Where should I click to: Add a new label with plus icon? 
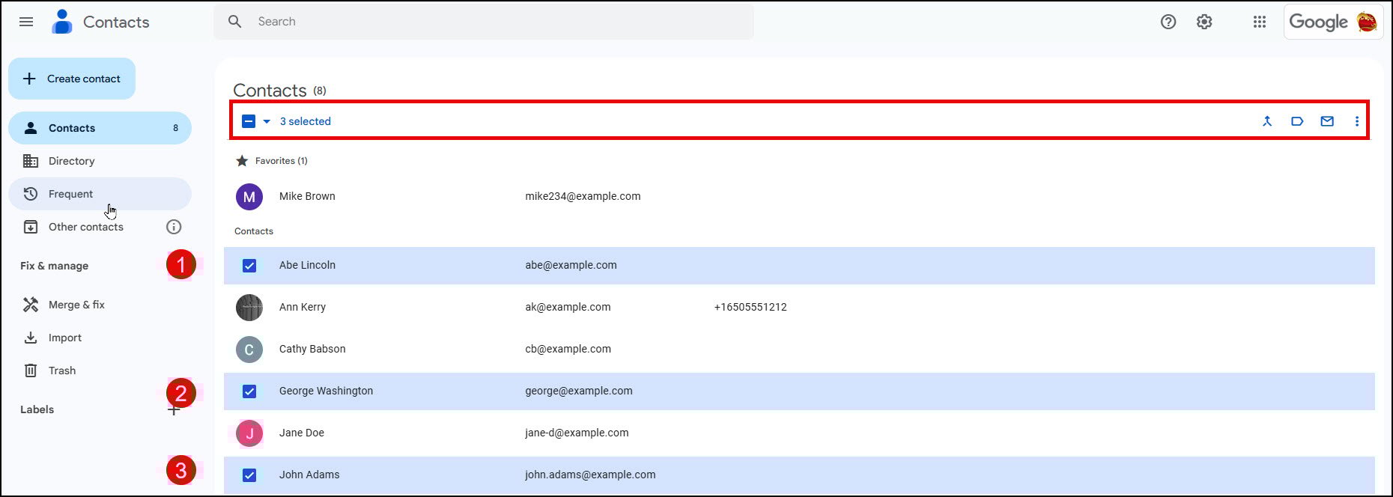(x=174, y=410)
